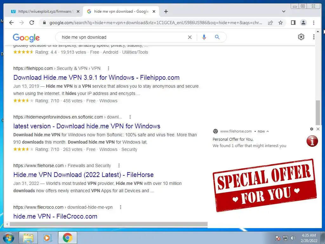
Task: Open the volume control in tray
Action: (293, 238)
